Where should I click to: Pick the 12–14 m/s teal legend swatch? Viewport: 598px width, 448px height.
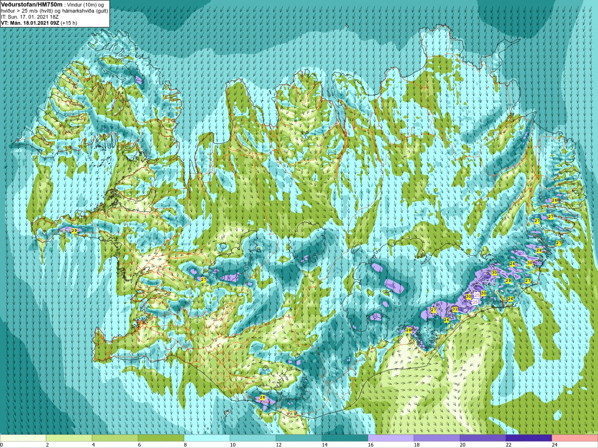click(x=299, y=438)
